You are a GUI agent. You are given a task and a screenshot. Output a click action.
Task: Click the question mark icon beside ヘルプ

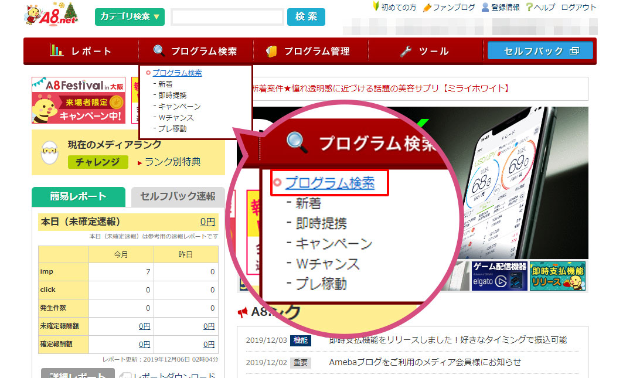tap(529, 7)
